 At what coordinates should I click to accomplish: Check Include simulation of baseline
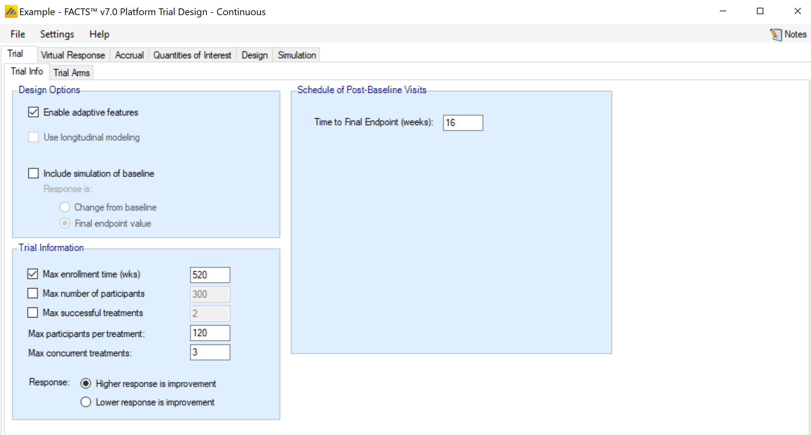point(33,174)
